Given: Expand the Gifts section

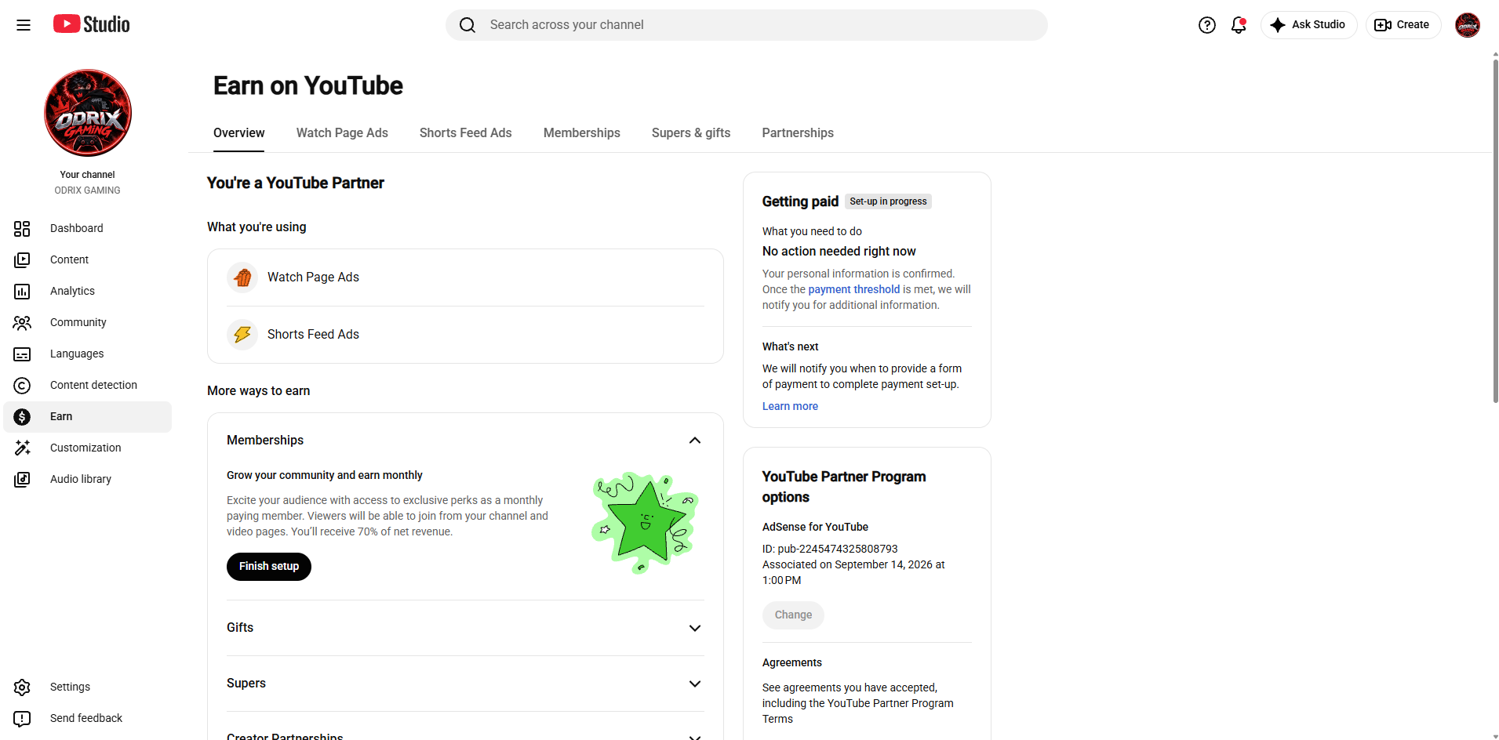Looking at the screenshot, I should tap(695, 628).
